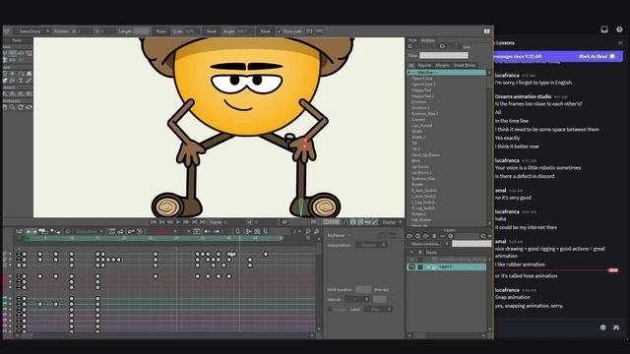Image resolution: width=630 pixels, height=354 pixels.
Task: Open Dreams animation studio user profile
Action: [523, 96]
